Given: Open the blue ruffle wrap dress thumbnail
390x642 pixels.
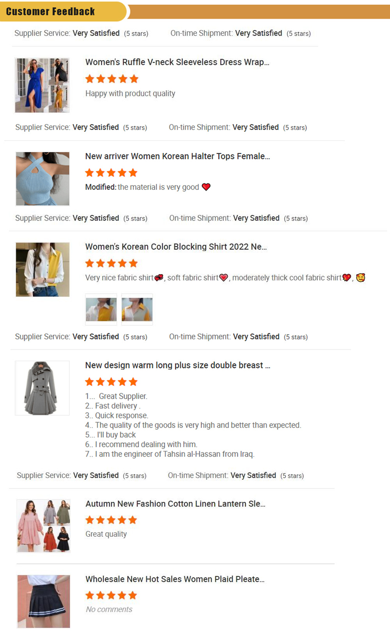Looking at the screenshot, I should (x=42, y=85).
